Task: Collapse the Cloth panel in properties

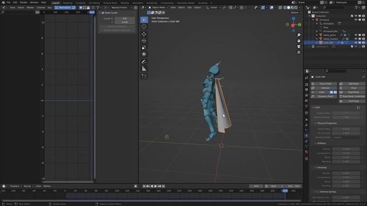Action: pos(313,108)
